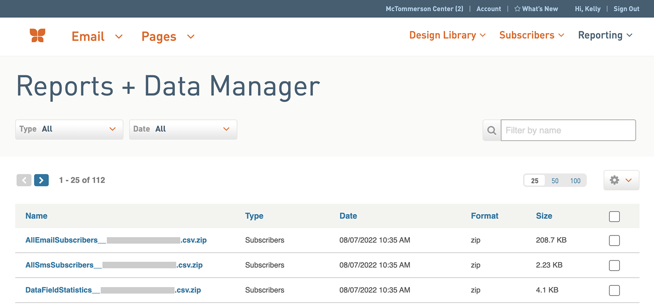Click the Hi, Kelly greeting
The width and height of the screenshot is (654, 305).
pos(588,9)
